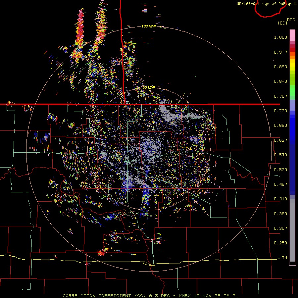Click the 0.253 legend value

click(280, 243)
